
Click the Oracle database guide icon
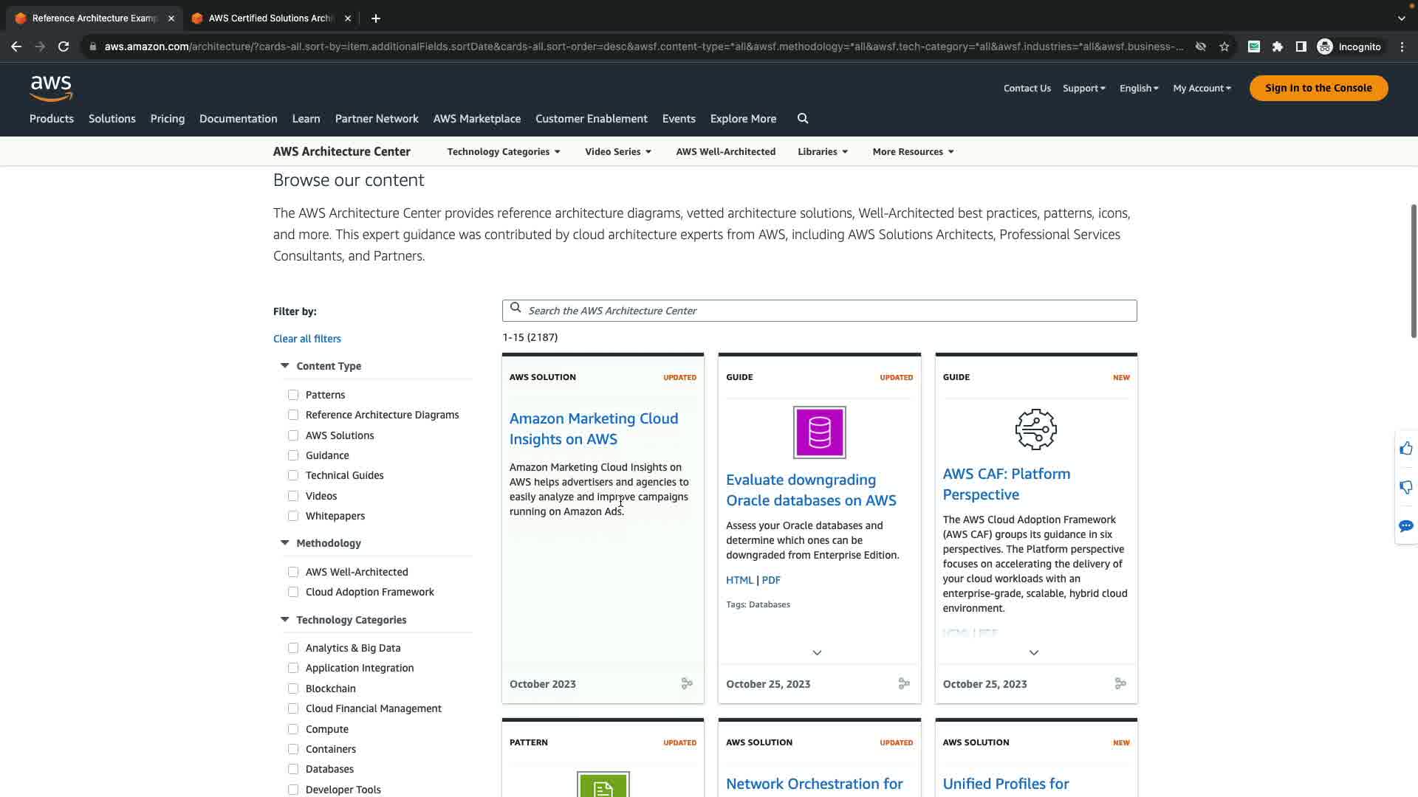coord(819,432)
